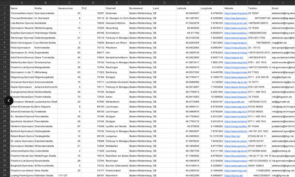The height and width of the screenshot is (177, 295).
Task: Select the PLZ cell '76297'
Action: click(x=93, y=13)
